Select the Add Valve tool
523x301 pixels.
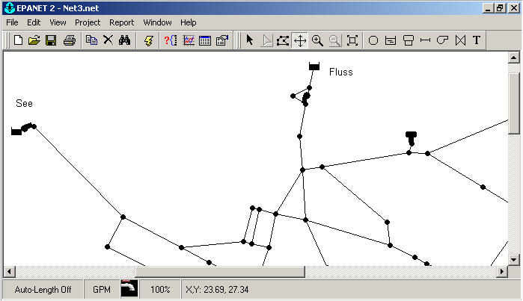tap(460, 40)
